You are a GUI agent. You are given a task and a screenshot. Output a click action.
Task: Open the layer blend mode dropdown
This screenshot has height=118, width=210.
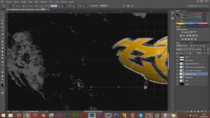185,49
